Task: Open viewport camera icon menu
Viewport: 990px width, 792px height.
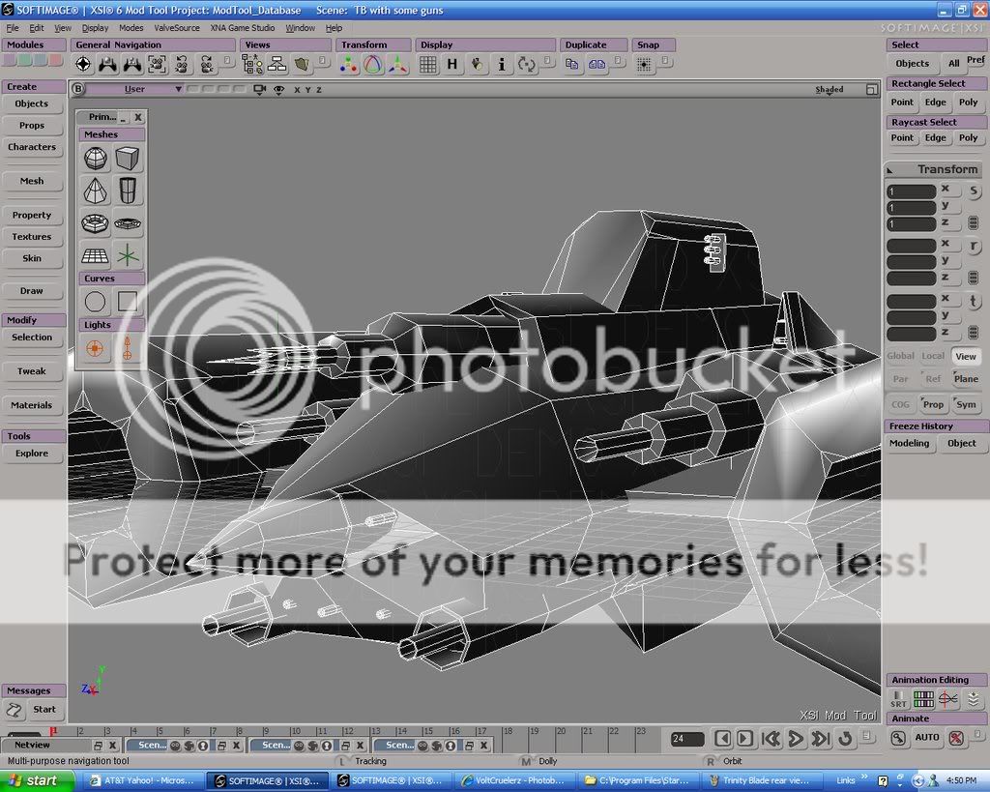Action: coord(259,90)
